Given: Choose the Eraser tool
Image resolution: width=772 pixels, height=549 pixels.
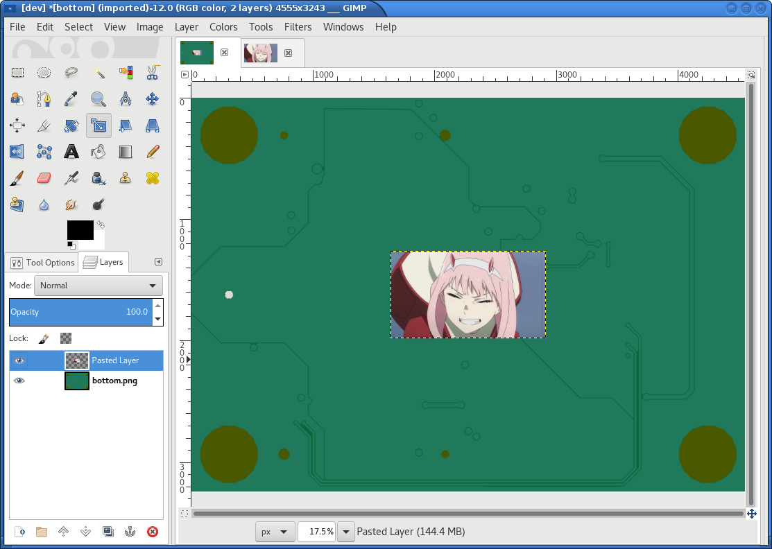Looking at the screenshot, I should coord(44,178).
